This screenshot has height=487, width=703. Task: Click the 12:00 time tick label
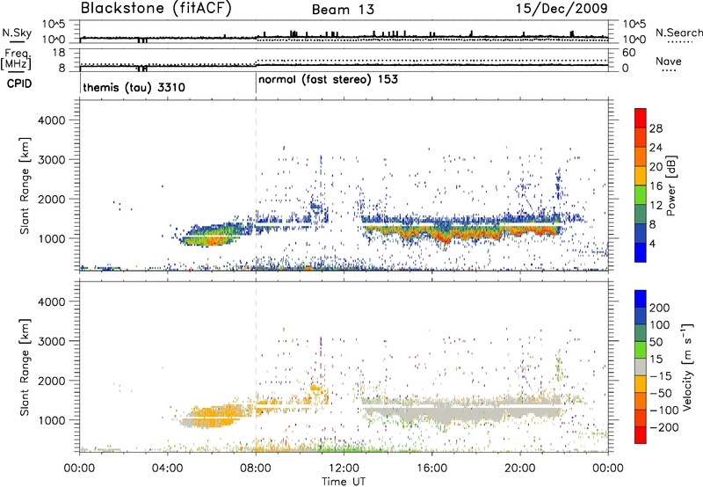pyautogui.click(x=344, y=469)
